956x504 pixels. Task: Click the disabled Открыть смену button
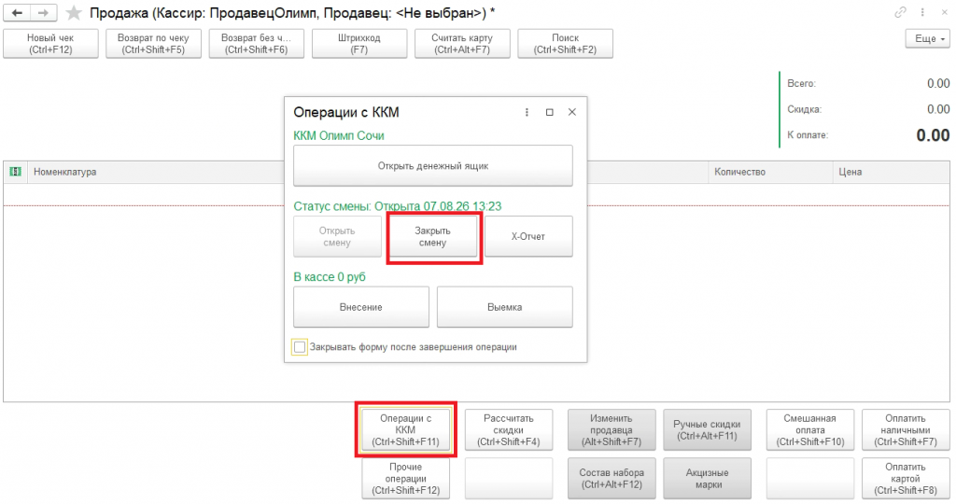pos(337,236)
